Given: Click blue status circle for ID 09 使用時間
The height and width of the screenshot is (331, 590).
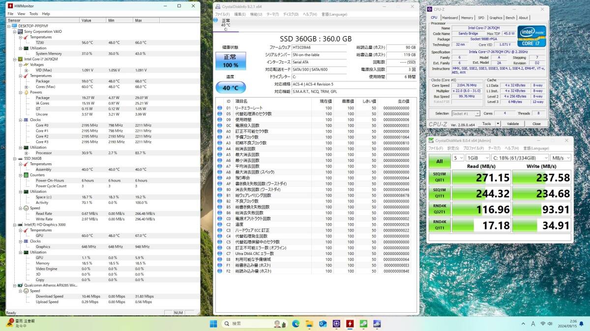Looking at the screenshot, I should point(219,120).
